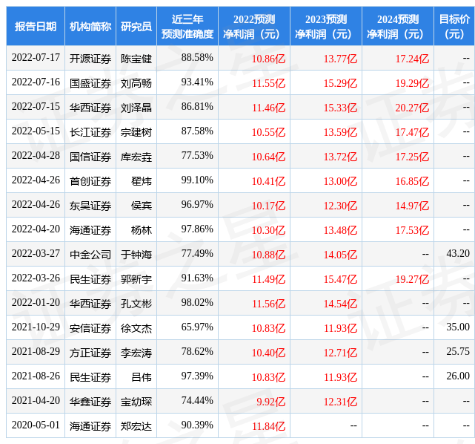Image resolution: width=475 pixels, height=444 pixels.
Task: Click 2024 profit value 14.97亿
Action: (x=412, y=206)
